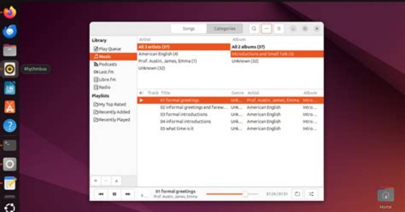Screen dimensions: 405x212
Task: Open Recently Added playlist
Action: (x=113, y=112)
